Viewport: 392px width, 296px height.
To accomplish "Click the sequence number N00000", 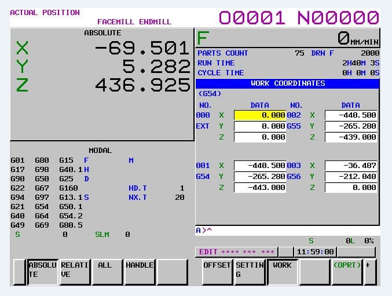I will tap(338, 18).
